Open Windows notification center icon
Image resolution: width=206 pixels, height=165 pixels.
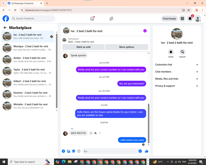click(201, 162)
